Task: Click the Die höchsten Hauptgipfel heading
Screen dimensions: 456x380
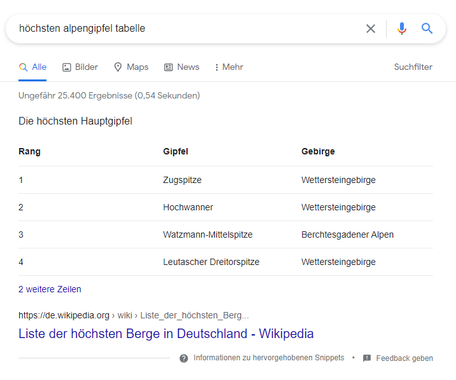Action: click(75, 121)
